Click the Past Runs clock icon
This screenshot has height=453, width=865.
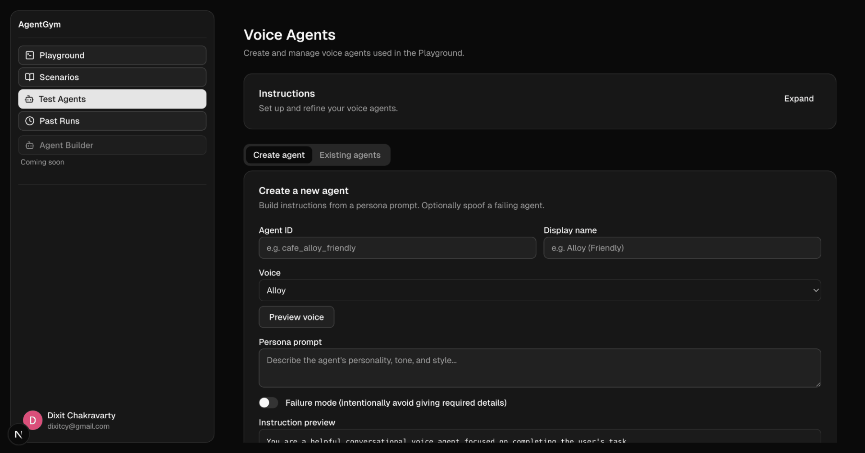tap(30, 121)
